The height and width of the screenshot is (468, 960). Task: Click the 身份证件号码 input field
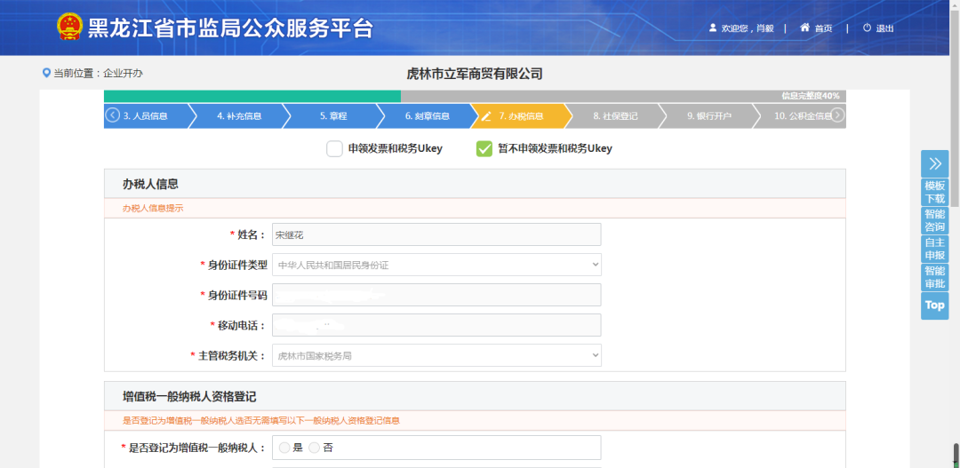436,295
